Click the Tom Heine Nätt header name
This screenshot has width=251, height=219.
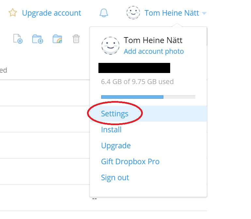[x=171, y=13]
